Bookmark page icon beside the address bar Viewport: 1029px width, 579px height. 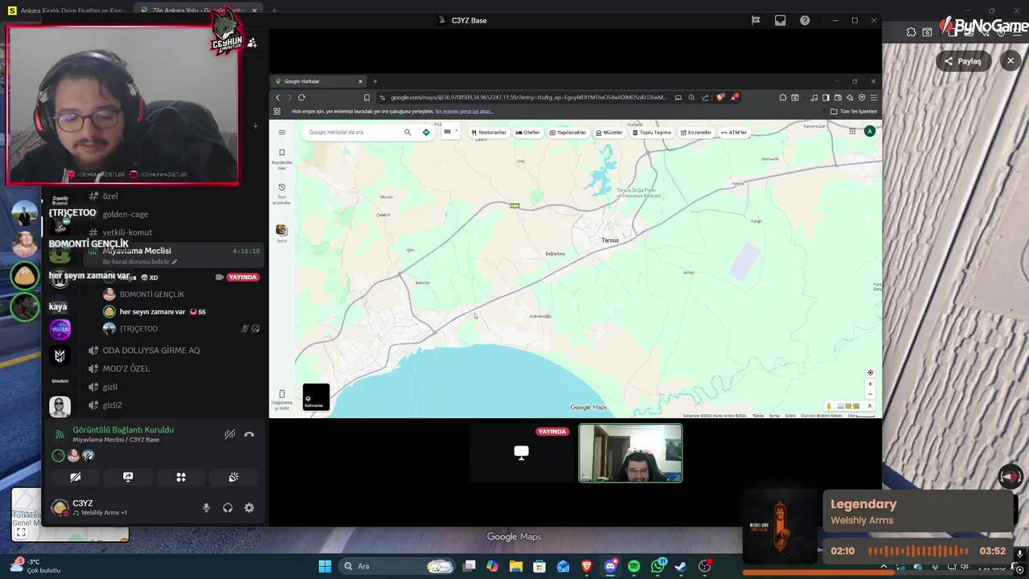coord(367,97)
